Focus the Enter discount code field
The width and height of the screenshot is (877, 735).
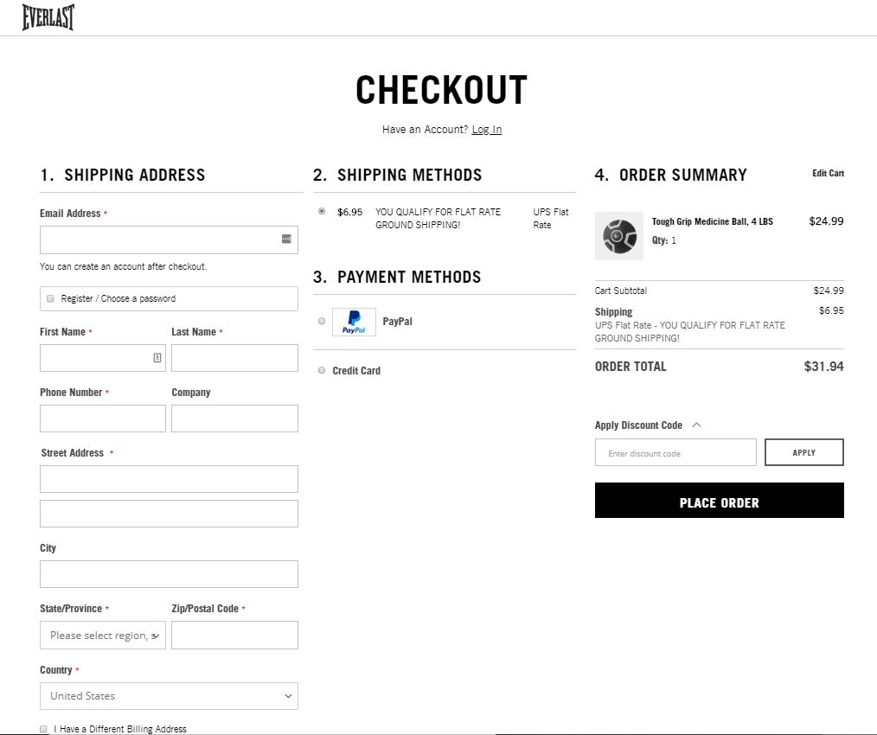(x=675, y=452)
